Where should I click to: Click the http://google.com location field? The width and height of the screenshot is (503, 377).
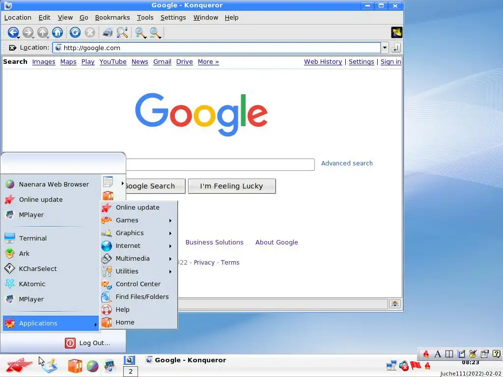point(217,48)
